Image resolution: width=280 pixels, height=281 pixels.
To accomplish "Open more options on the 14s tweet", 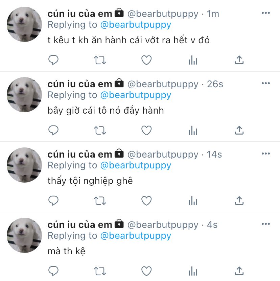I will 266,154.
